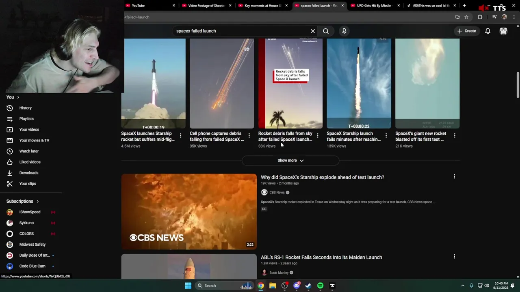Image resolution: width=520 pixels, height=292 pixels.
Task: Open Chrome extensions puzzle icon
Action: pos(480,17)
